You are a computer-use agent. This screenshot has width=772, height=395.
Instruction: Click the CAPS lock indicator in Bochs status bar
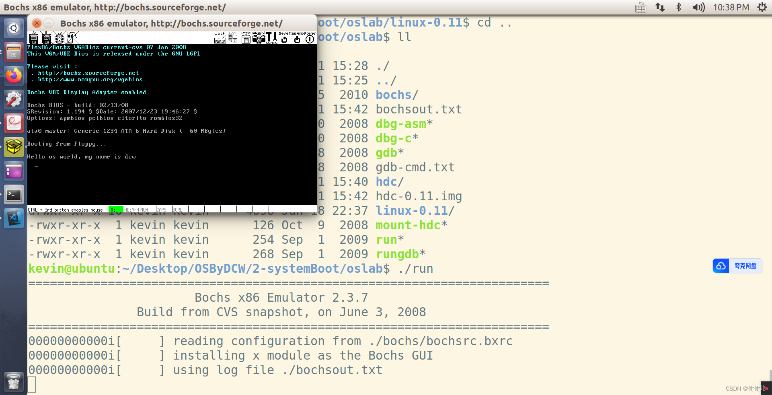point(161,210)
